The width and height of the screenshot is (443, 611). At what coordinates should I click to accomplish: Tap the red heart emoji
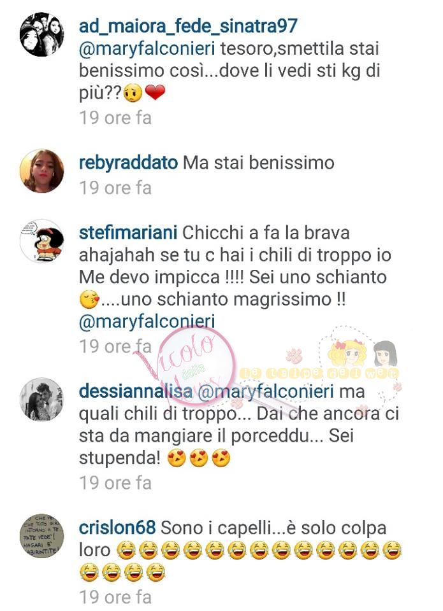point(155,93)
